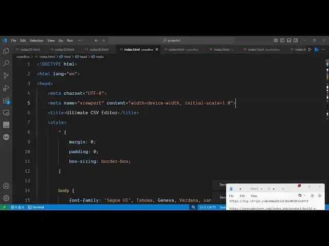Open the Notepad File menu
Image resolution: width=329 pixels, height=246 pixels.
(x=231, y=196)
